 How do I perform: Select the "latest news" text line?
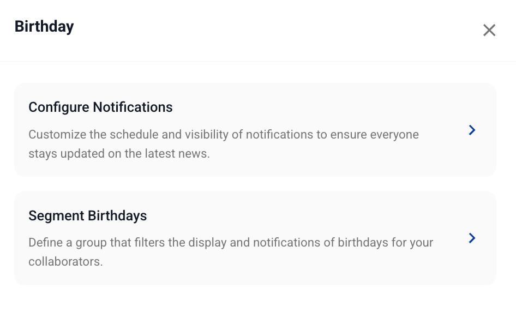pyautogui.click(x=119, y=154)
